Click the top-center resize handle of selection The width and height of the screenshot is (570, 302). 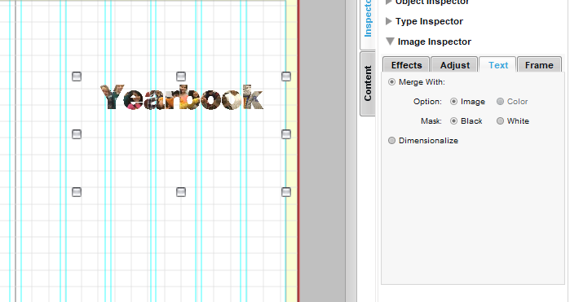(x=181, y=77)
